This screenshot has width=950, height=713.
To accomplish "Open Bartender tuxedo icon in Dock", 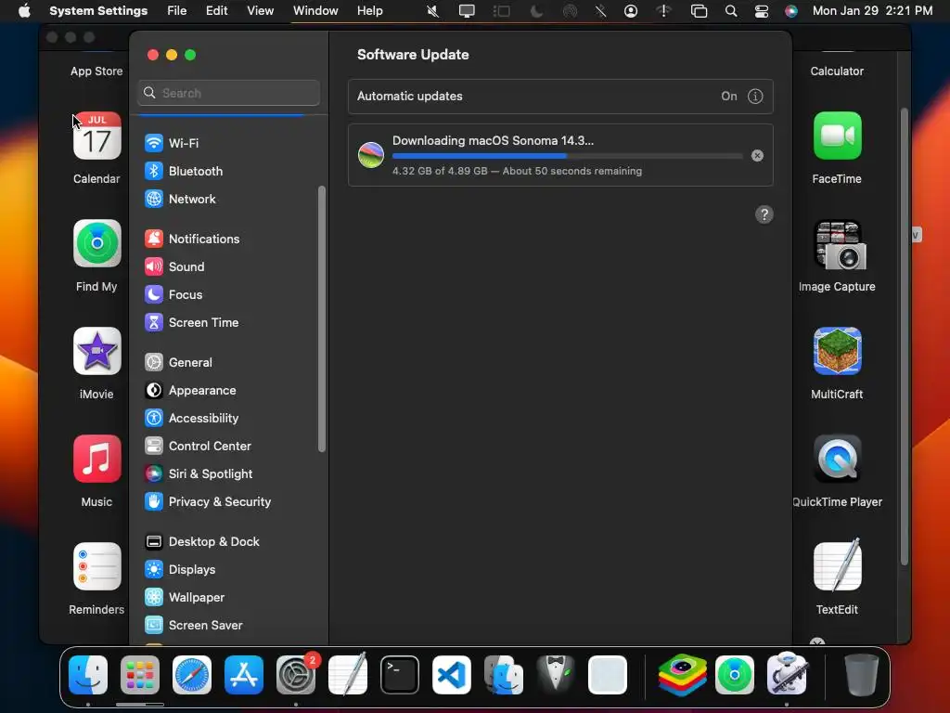I will pos(556,674).
